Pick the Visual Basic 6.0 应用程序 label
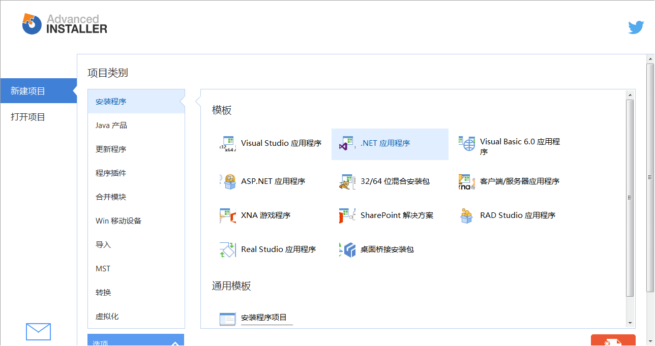The height and width of the screenshot is (346, 655). 520,146
